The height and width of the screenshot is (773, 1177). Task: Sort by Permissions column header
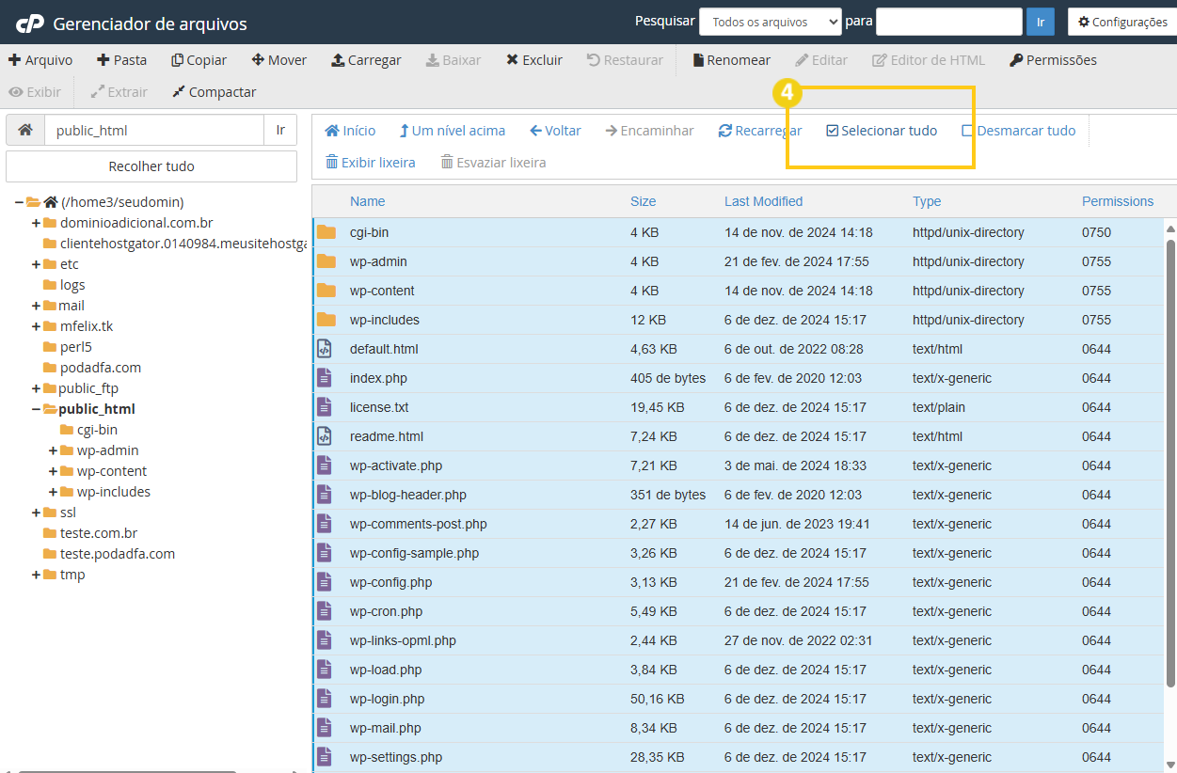(x=1118, y=201)
